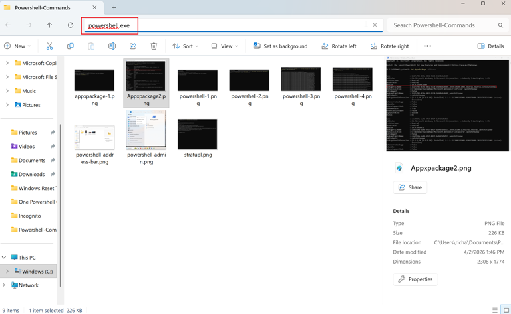Open pinned Videos folder
Image resolution: width=511 pixels, height=314 pixels.
(x=23, y=147)
